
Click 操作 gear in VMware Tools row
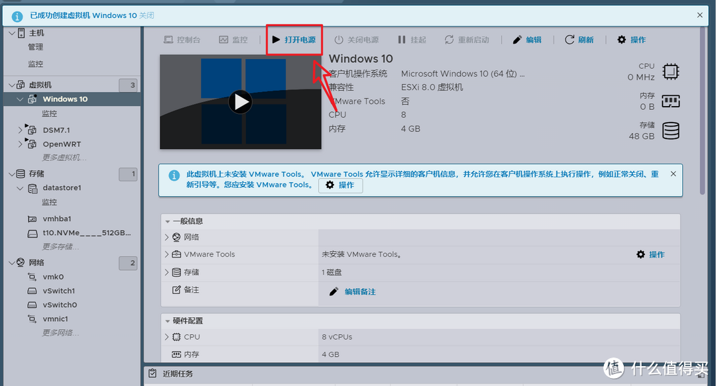(x=651, y=255)
